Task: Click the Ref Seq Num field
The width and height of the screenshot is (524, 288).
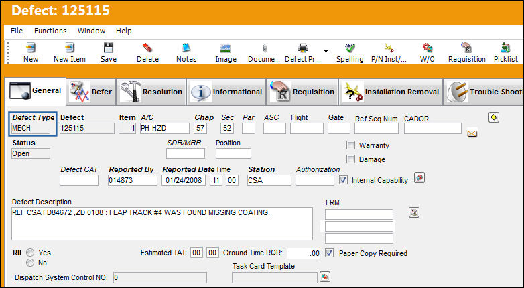Action: (377, 129)
